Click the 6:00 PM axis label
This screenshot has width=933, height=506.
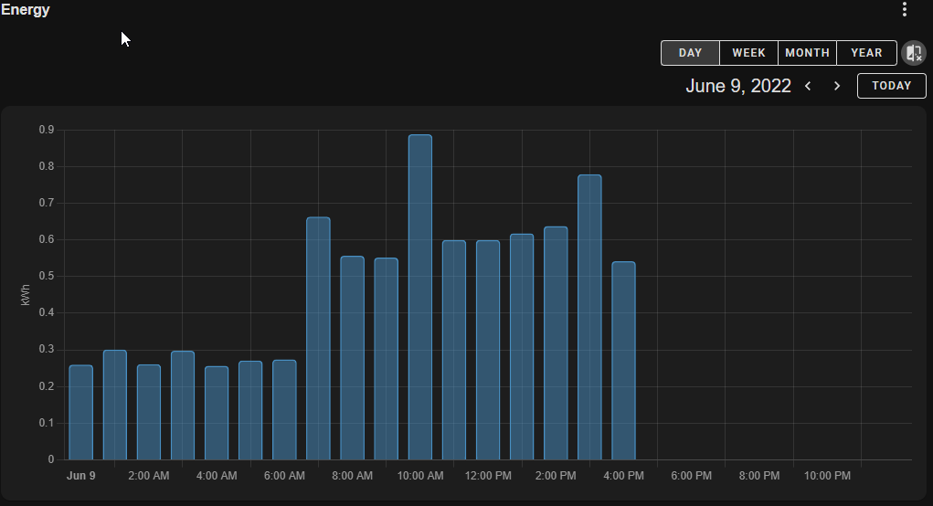692,476
